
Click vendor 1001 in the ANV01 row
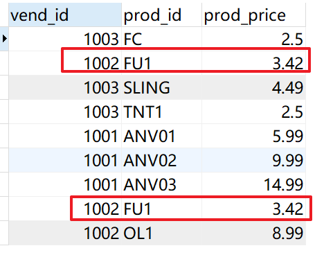[x=65, y=136]
